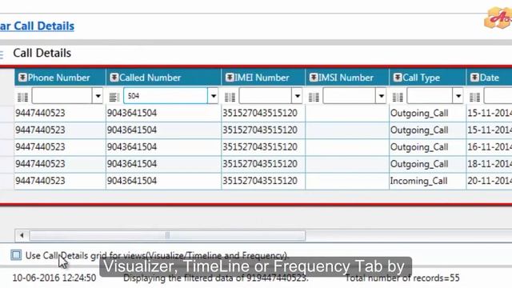
Task: Click the empty Call Type filter field
Action: (x=430, y=96)
